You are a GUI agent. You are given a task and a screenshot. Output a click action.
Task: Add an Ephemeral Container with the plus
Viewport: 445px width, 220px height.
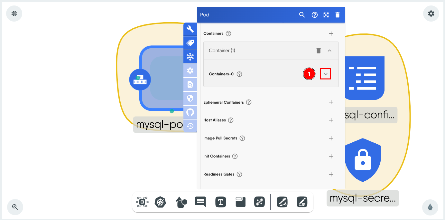[331, 102]
